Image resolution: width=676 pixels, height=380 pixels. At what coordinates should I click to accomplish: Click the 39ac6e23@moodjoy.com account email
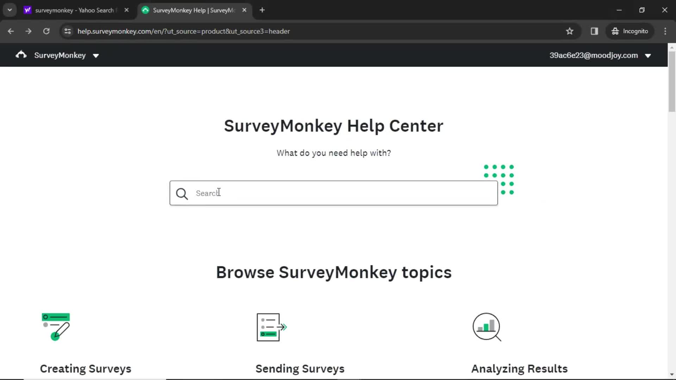coord(594,55)
